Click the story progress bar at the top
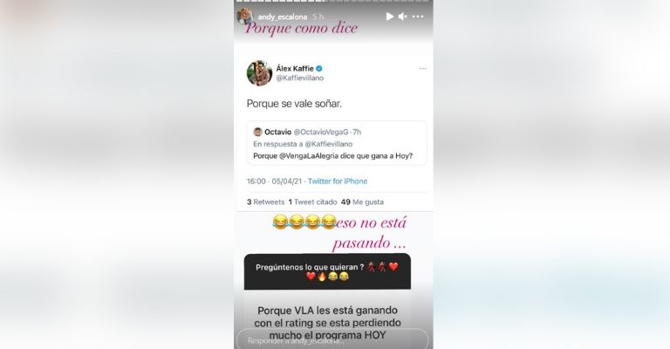Image resolution: width=670 pixels, height=349 pixels. [333, 1]
